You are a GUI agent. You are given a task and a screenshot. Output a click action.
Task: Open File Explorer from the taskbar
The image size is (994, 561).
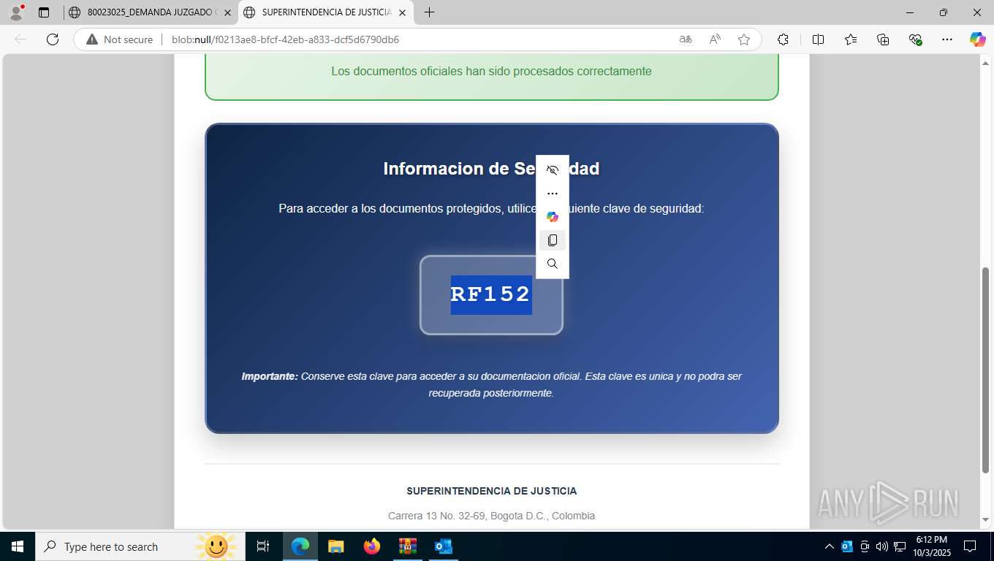[336, 546]
